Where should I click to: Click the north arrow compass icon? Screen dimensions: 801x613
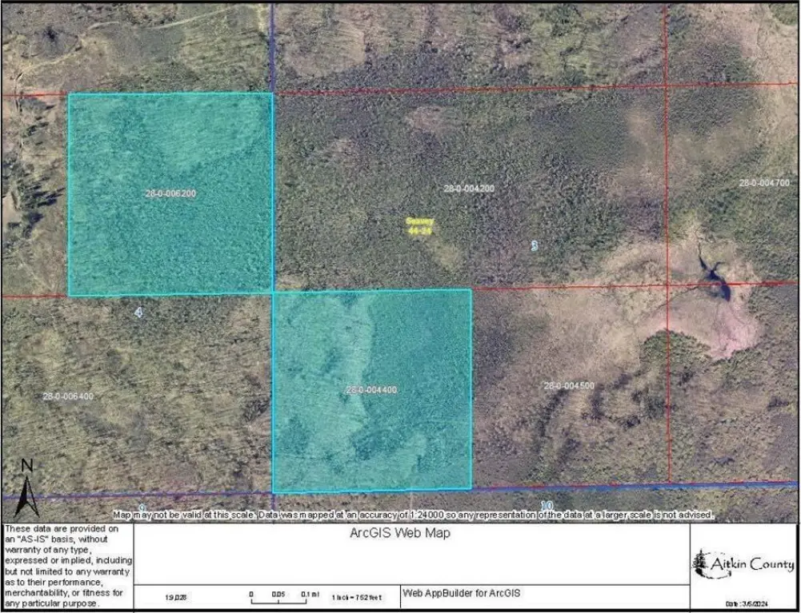26,488
